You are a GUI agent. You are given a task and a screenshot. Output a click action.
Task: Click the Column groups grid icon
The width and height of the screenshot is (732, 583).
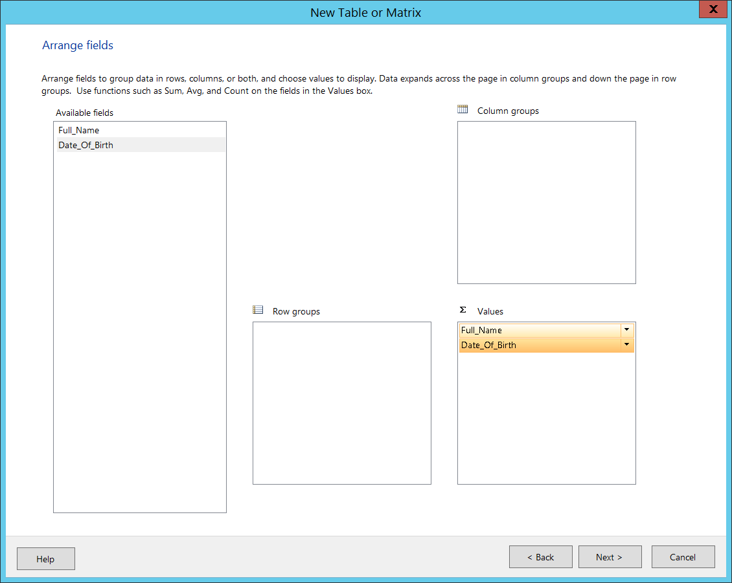[462, 109]
